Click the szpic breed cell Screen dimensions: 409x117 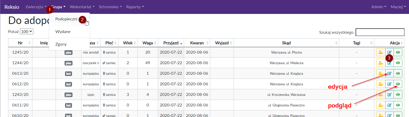tap(91, 95)
